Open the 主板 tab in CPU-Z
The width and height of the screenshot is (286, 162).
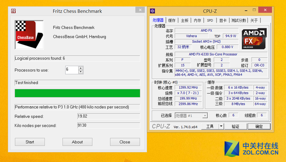[185, 21]
